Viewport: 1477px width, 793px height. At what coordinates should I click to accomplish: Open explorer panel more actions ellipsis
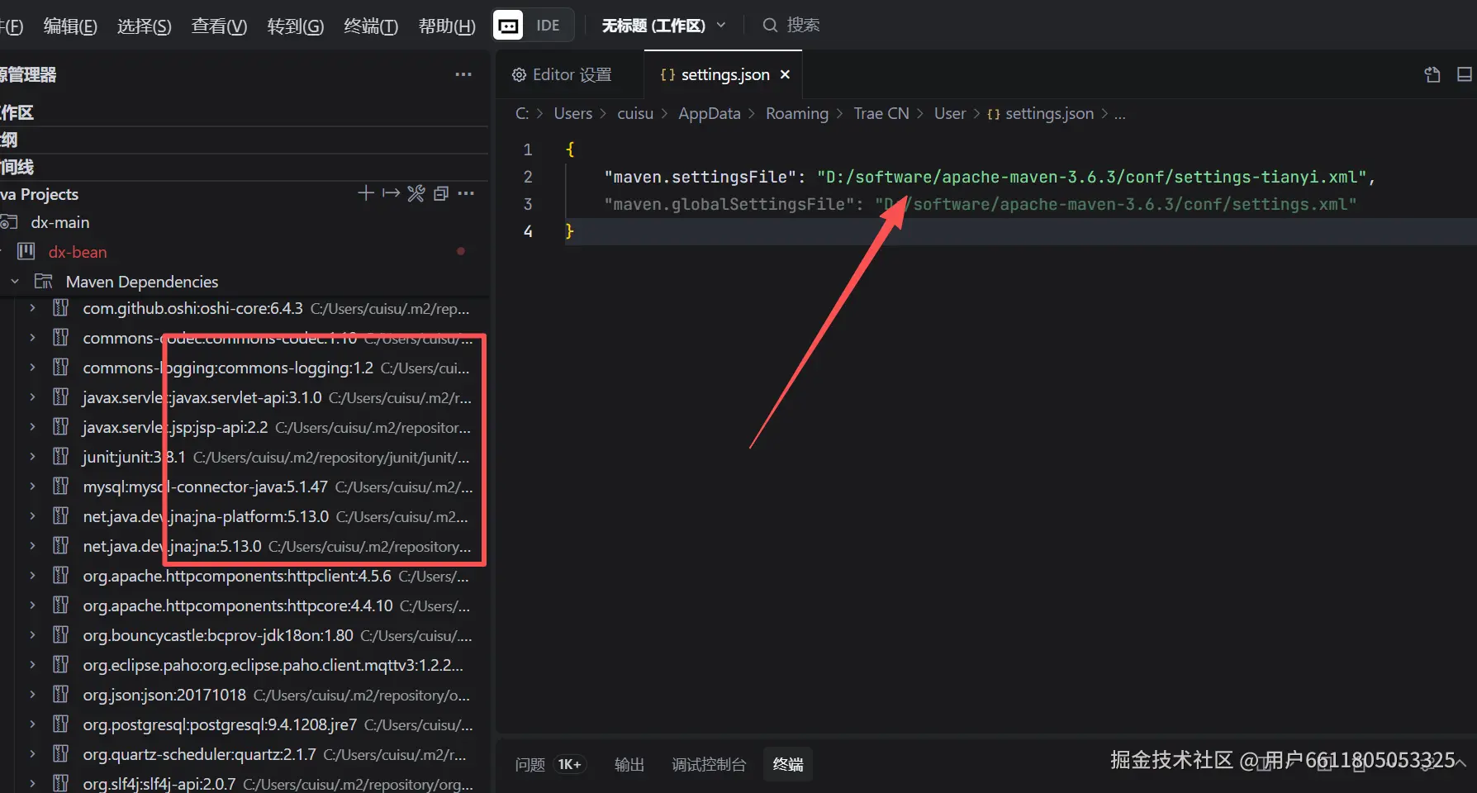tap(463, 74)
